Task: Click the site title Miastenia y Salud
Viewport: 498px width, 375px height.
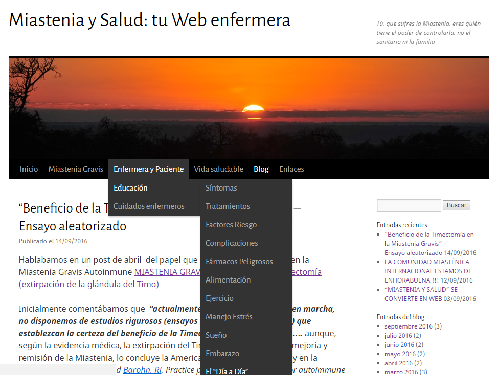Action: (149, 20)
